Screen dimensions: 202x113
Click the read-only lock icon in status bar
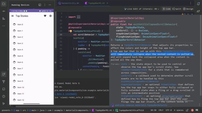(187, 110)
